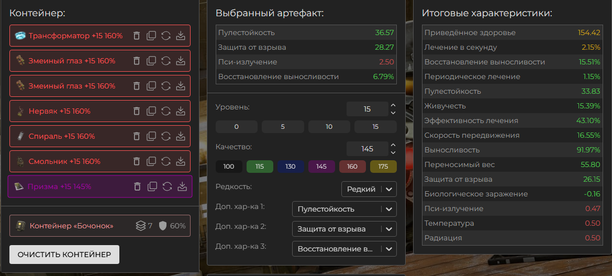
Task: Pick the yellow 175 quality swatch
Action: click(x=383, y=167)
